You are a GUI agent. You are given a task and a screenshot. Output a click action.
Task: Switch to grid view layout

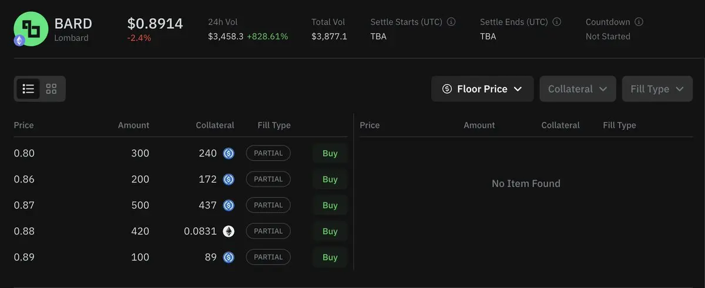51,89
